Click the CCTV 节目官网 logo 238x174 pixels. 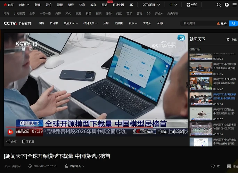click(x=17, y=23)
